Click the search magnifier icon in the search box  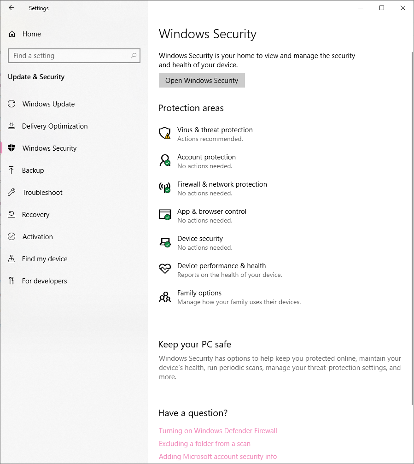[x=134, y=56]
